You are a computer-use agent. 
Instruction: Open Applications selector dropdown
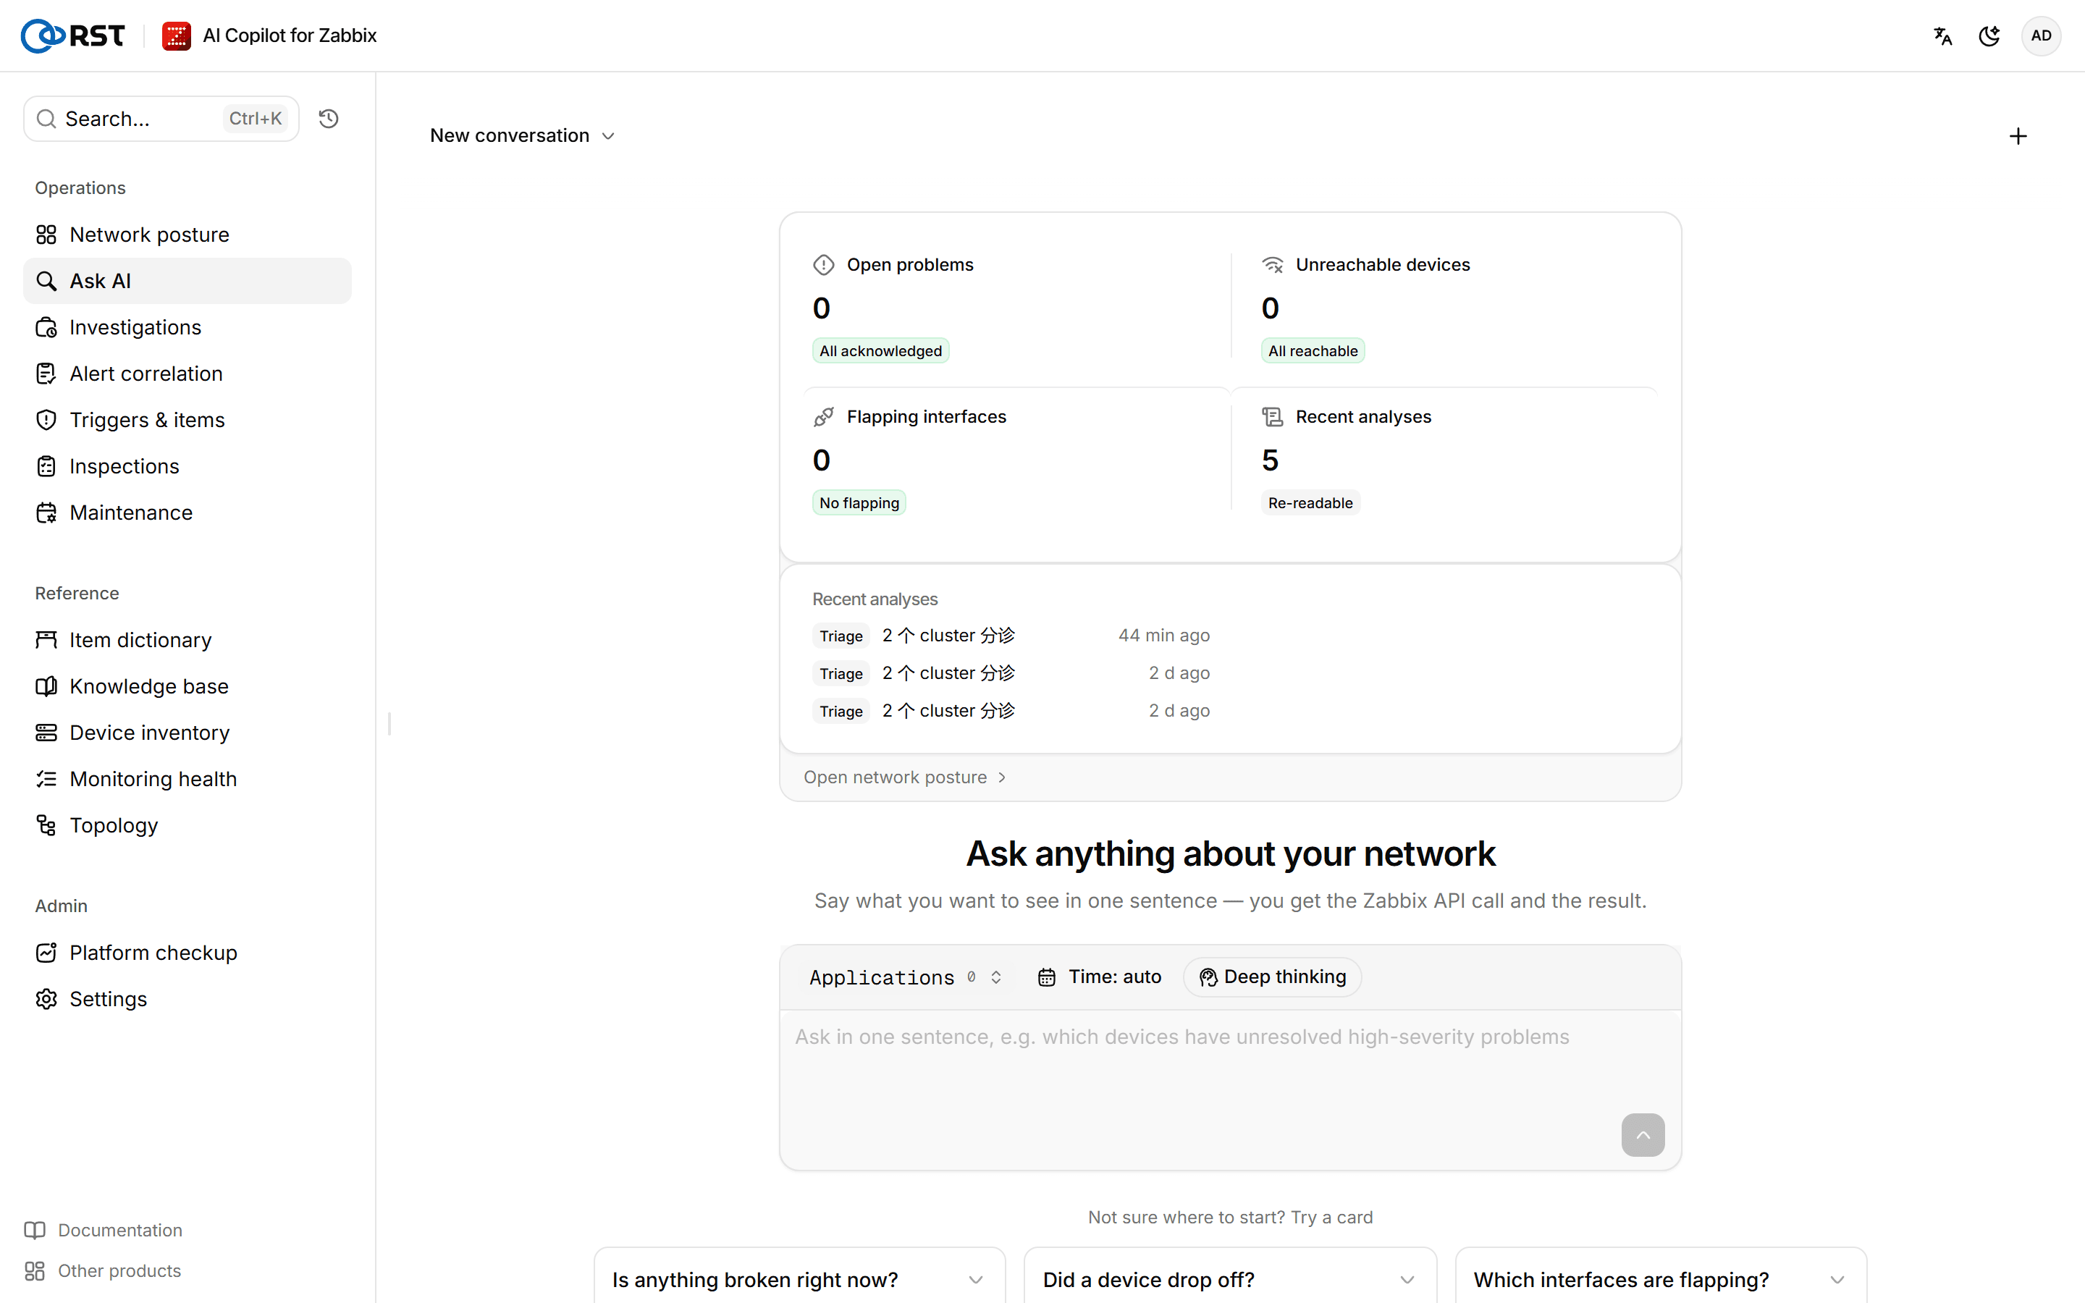[905, 977]
